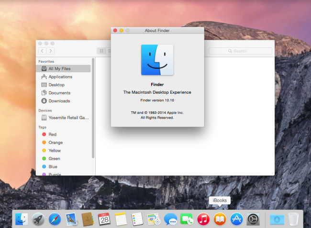Image resolution: width=311 pixels, height=228 pixels.
Task: Switch Finder to icon view
Action: [101, 51]
